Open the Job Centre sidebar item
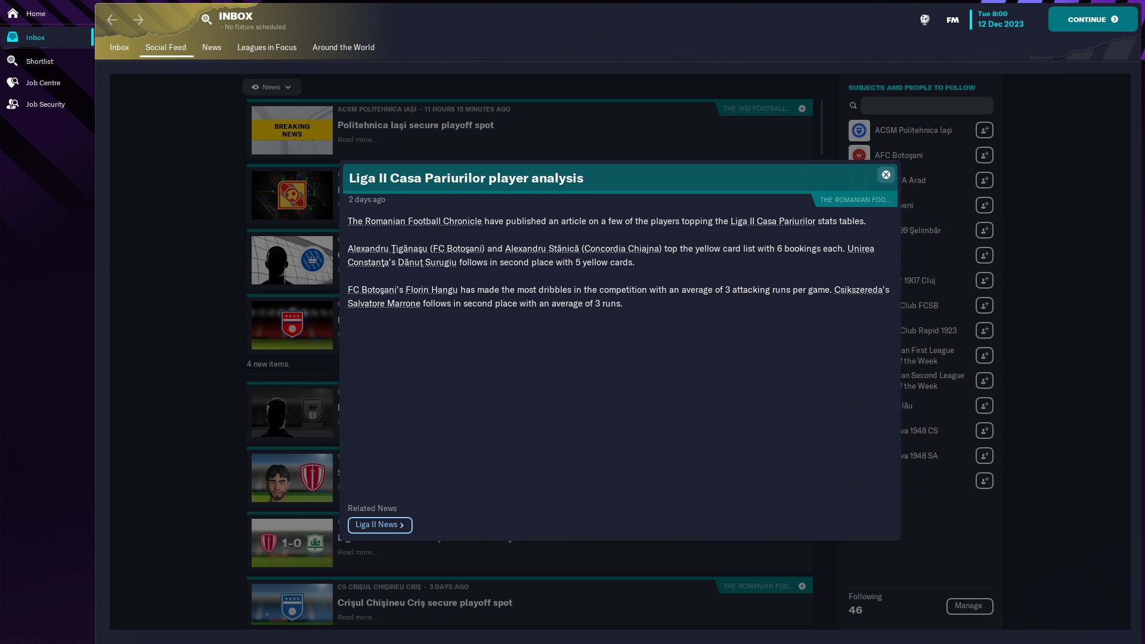The height and width of the screenshot is (644, 1145). 43,82
